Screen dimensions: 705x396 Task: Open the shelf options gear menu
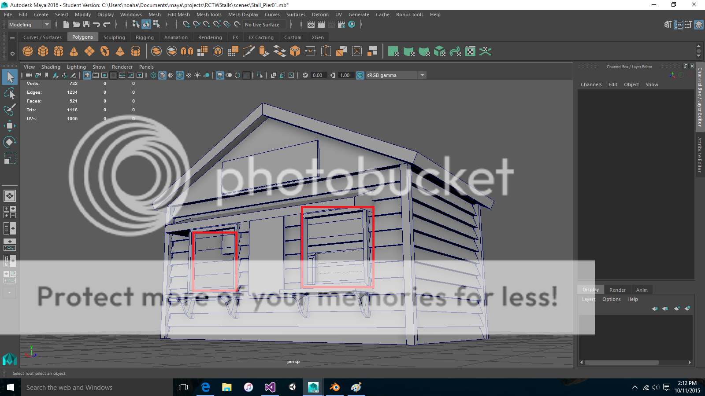pos(12,54)
